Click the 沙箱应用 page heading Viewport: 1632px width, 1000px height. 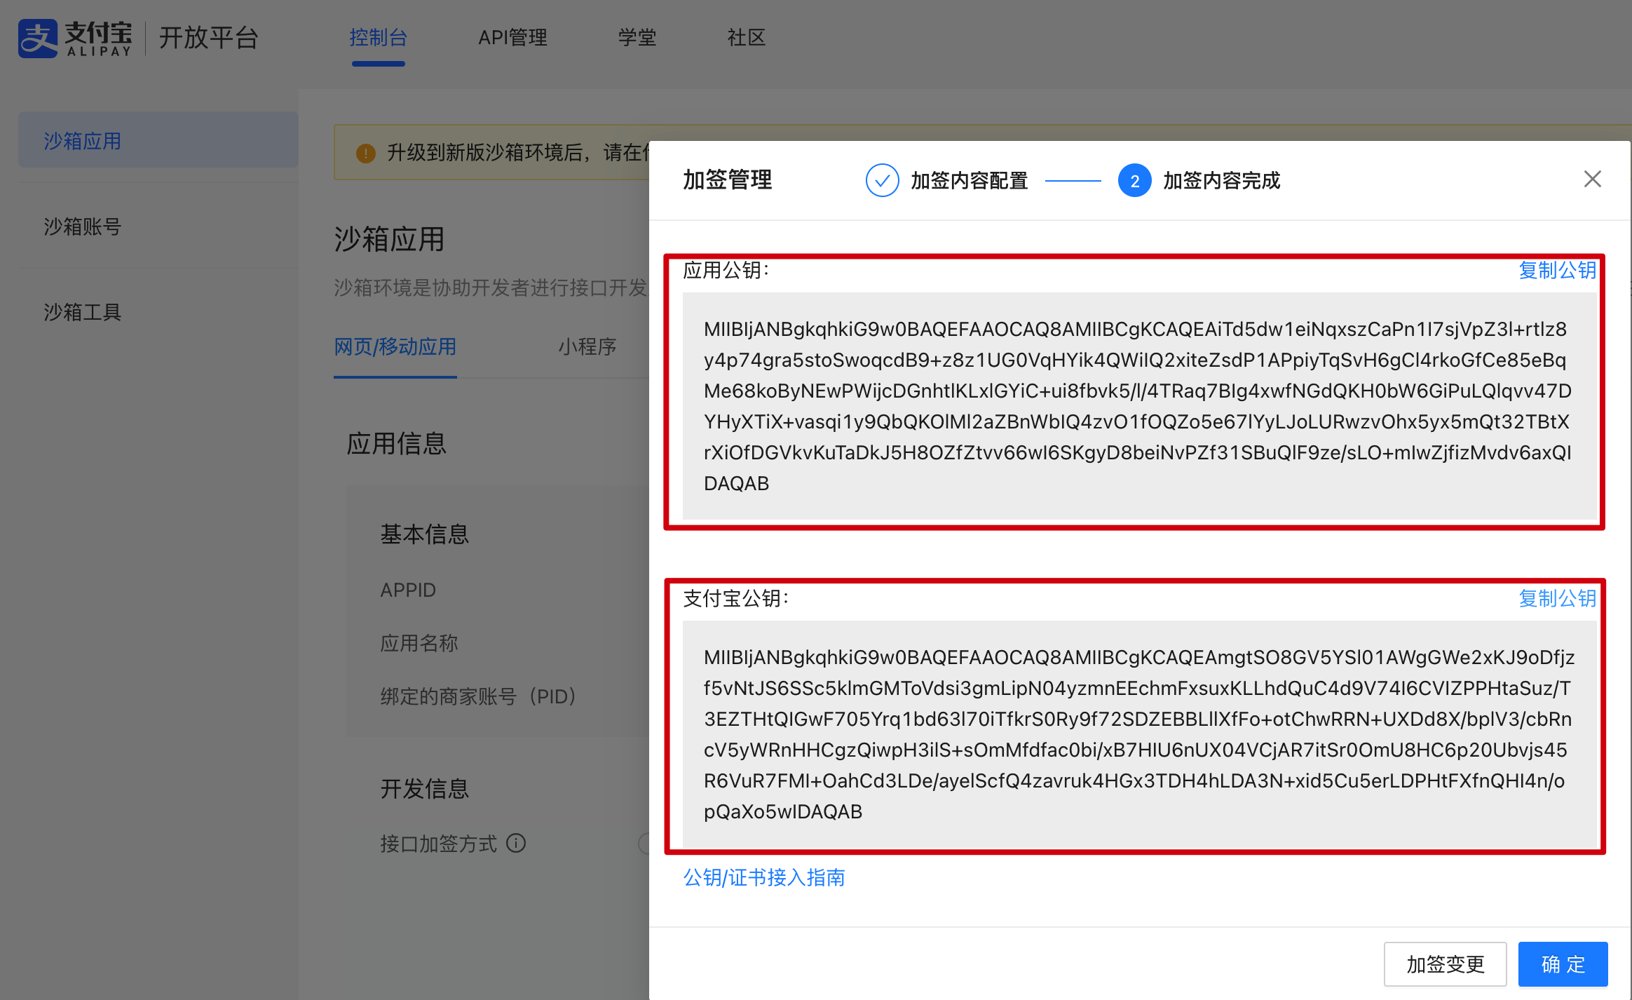point(389,239)
